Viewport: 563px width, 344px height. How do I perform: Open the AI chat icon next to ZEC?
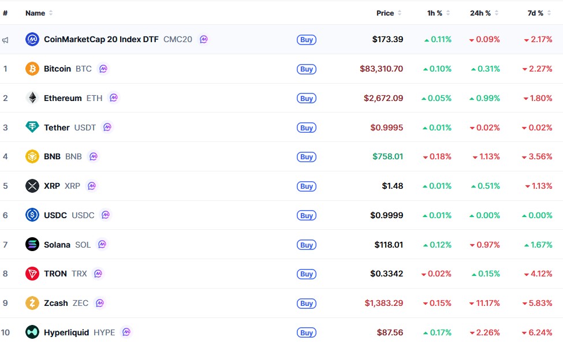[x=100, y=303]
